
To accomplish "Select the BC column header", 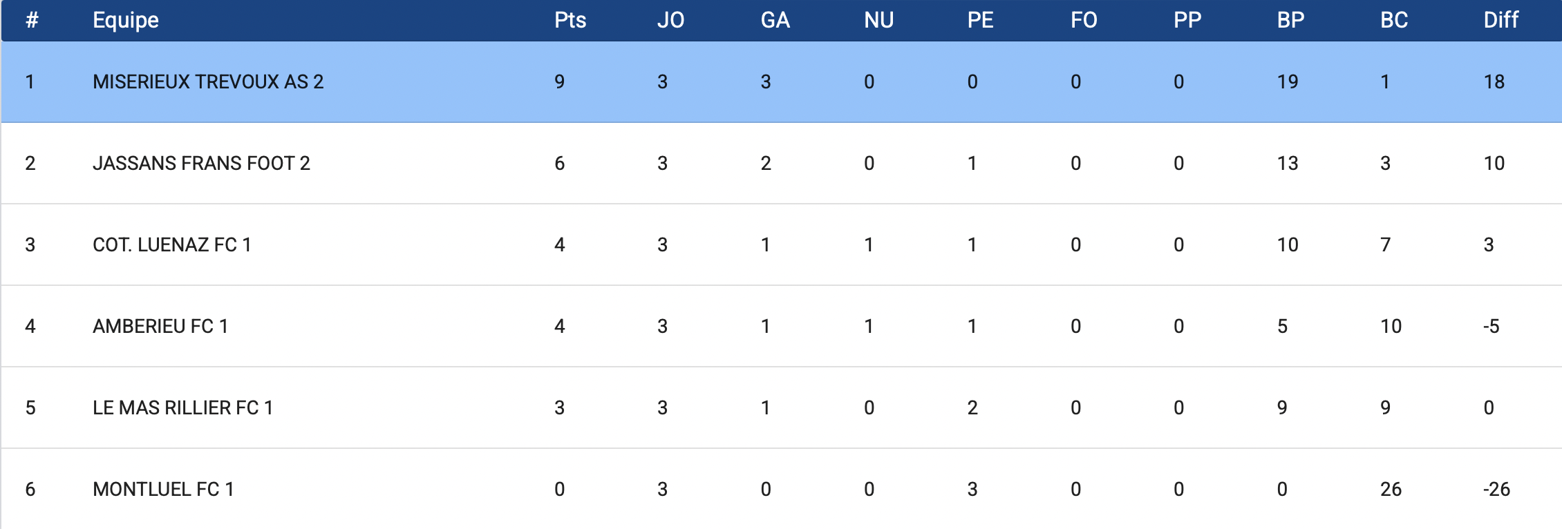I will (x=1394, y=20).
